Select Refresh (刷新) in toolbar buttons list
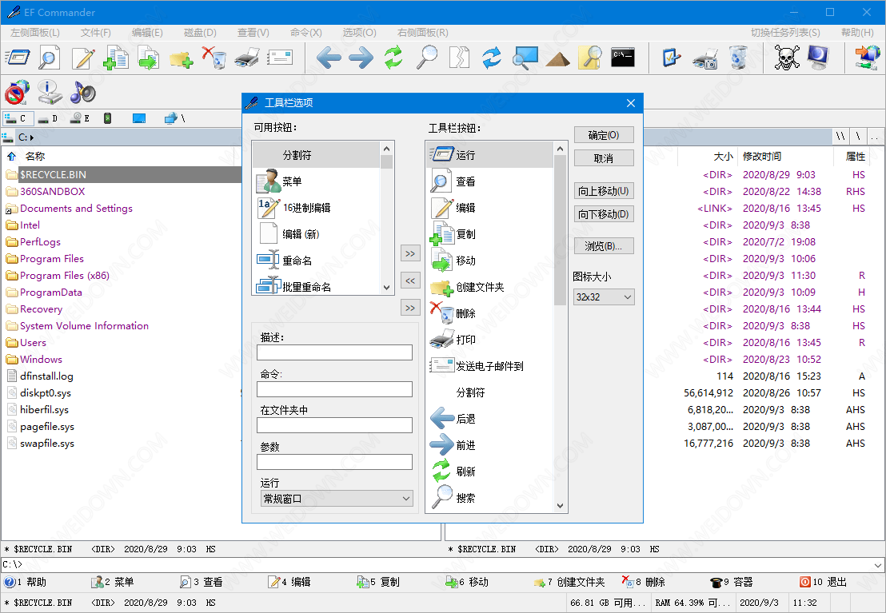 (x=490, y=472)
